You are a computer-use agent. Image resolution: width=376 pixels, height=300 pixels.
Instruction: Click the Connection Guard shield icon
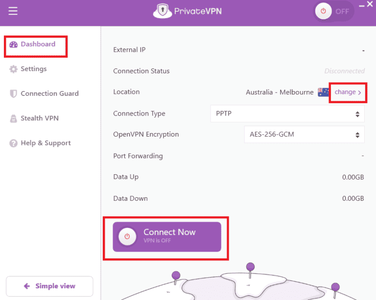pos(13,93)
